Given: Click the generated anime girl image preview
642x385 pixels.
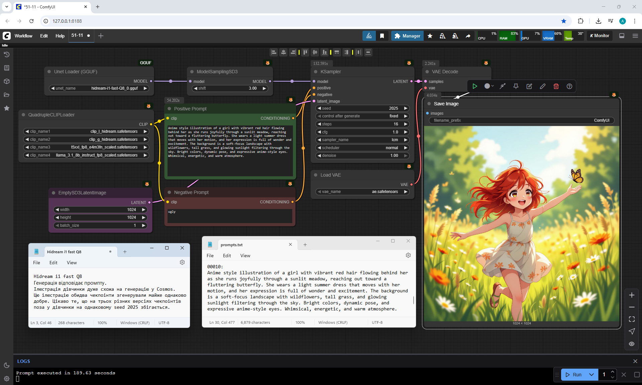Looking at the screenshot, I should [x=521, y=223].
